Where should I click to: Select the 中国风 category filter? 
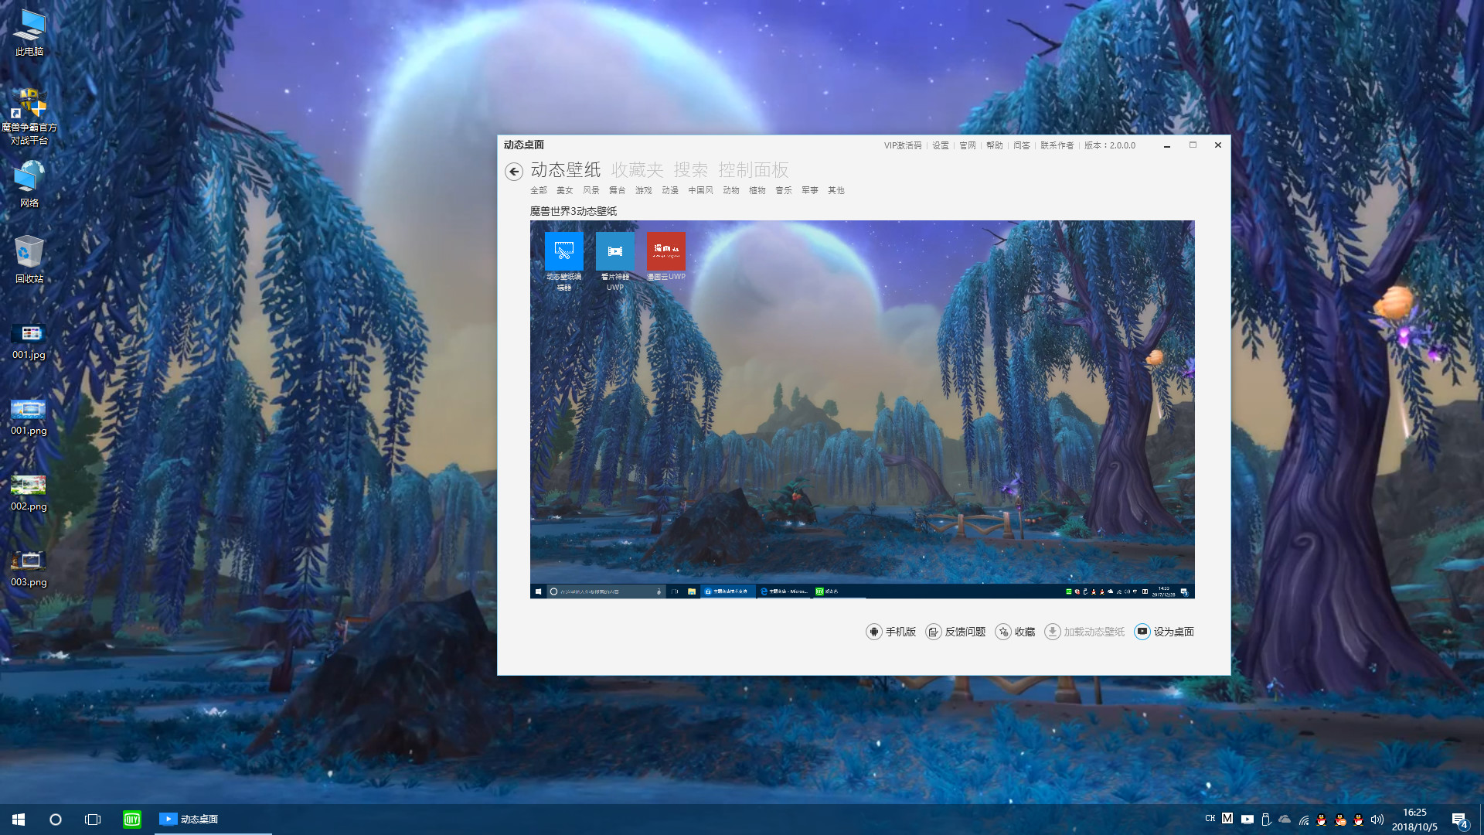point(699,190)
